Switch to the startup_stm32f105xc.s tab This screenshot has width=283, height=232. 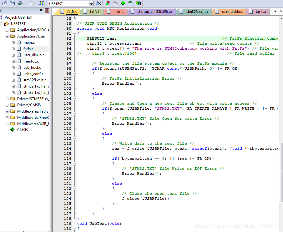point(152,12)
